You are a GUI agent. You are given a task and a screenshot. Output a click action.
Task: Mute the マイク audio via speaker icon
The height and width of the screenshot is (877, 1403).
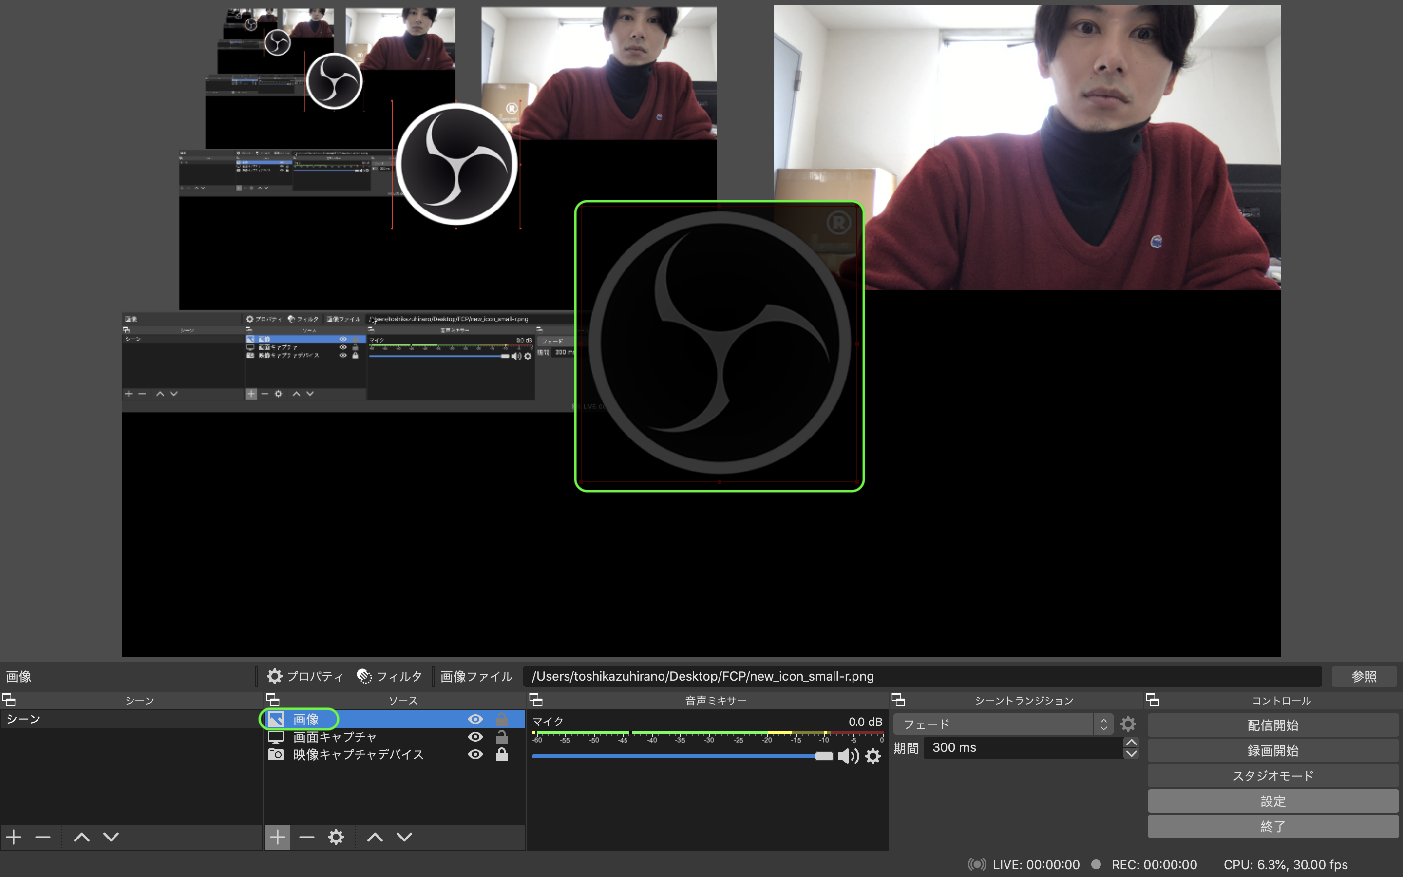click(x=848, y=756)
